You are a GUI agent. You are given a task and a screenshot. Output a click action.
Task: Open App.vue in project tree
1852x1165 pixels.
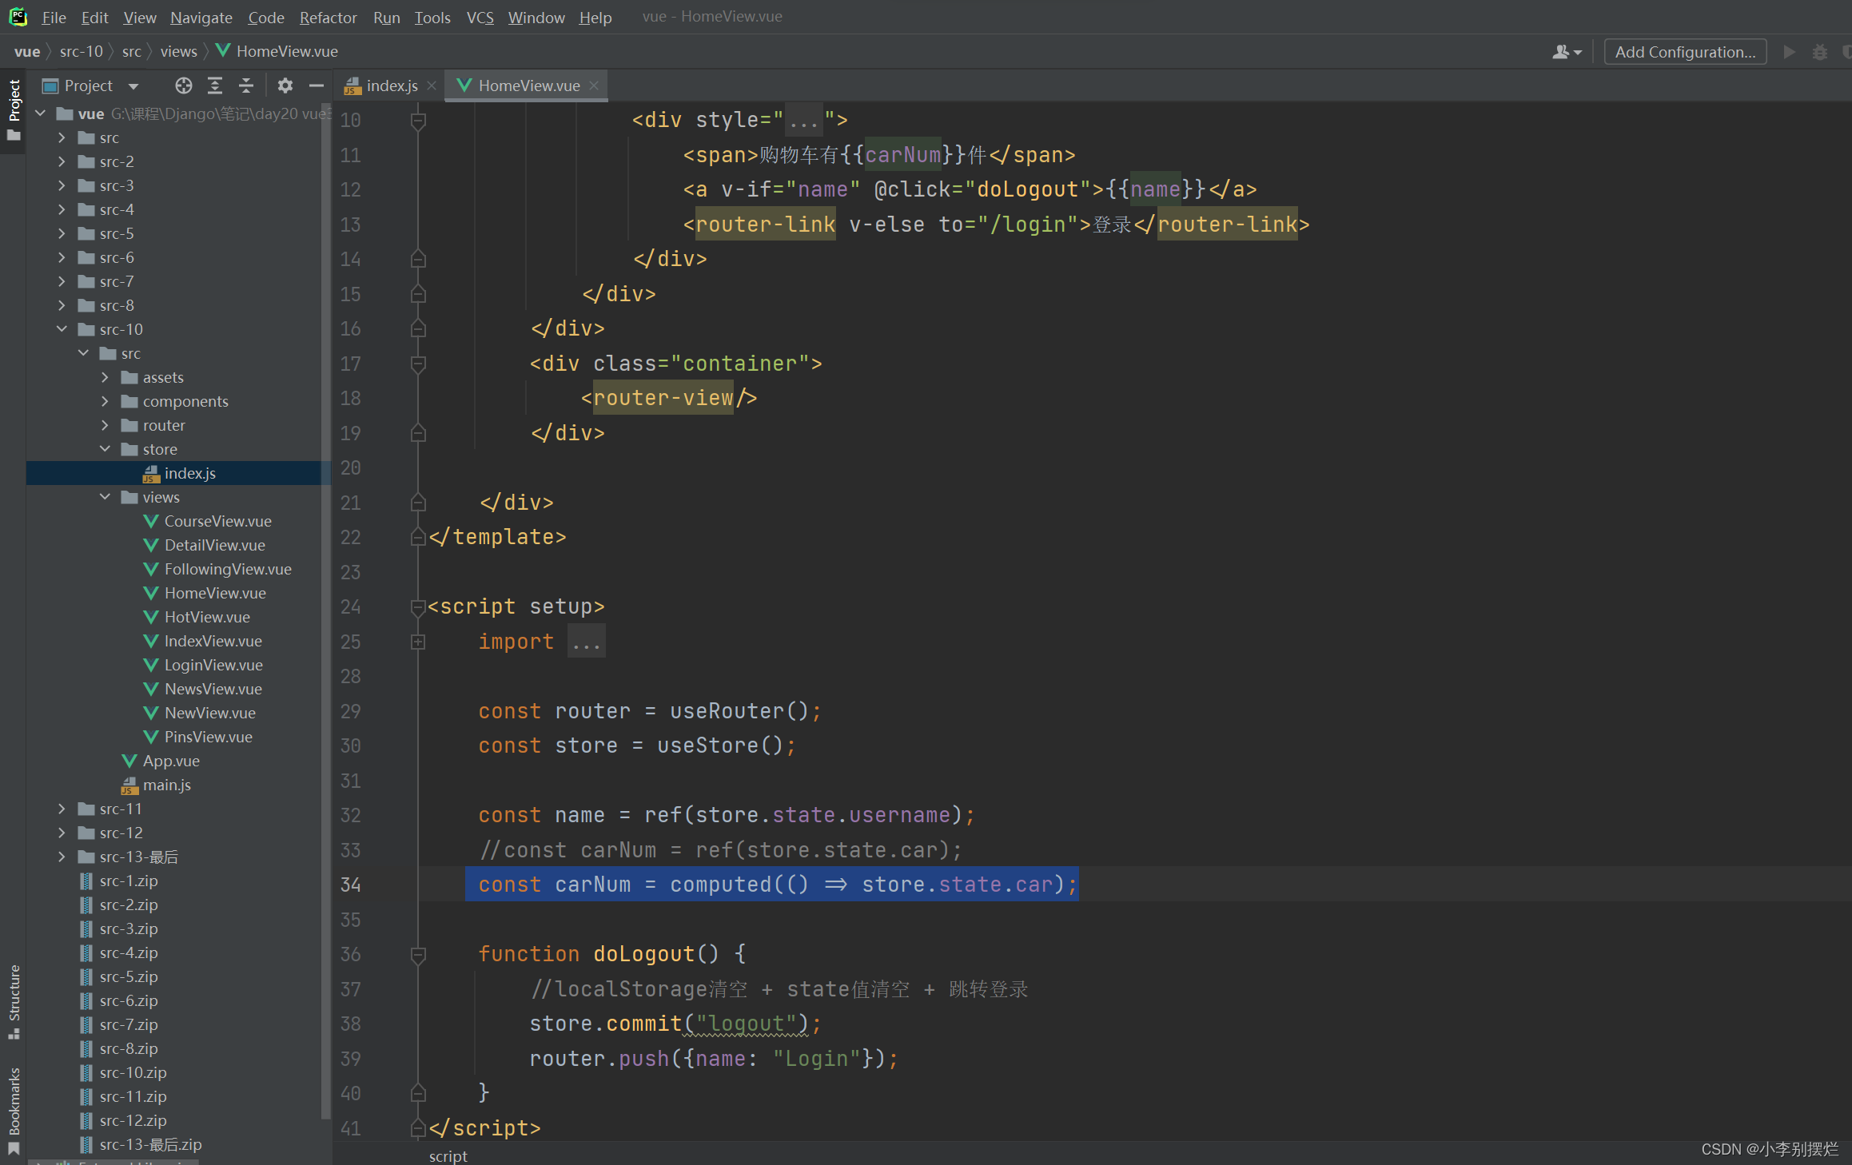point(161,761)
